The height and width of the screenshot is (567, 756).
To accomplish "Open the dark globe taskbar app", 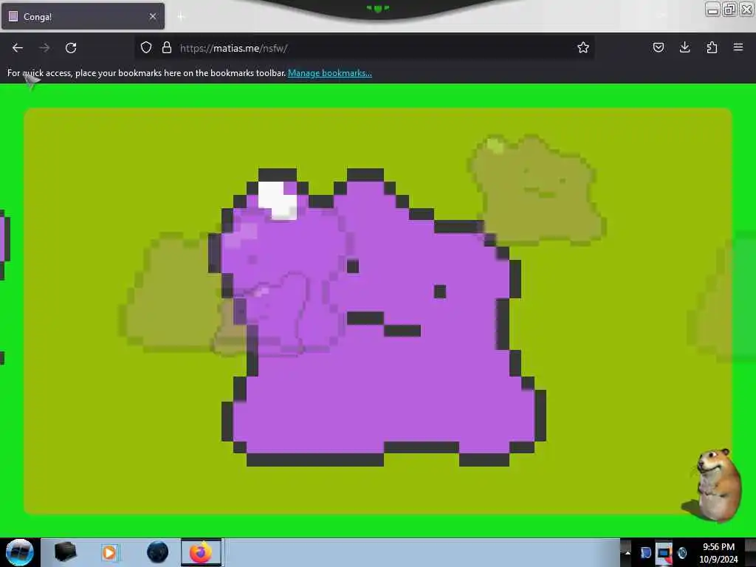I will coord(158,552).
